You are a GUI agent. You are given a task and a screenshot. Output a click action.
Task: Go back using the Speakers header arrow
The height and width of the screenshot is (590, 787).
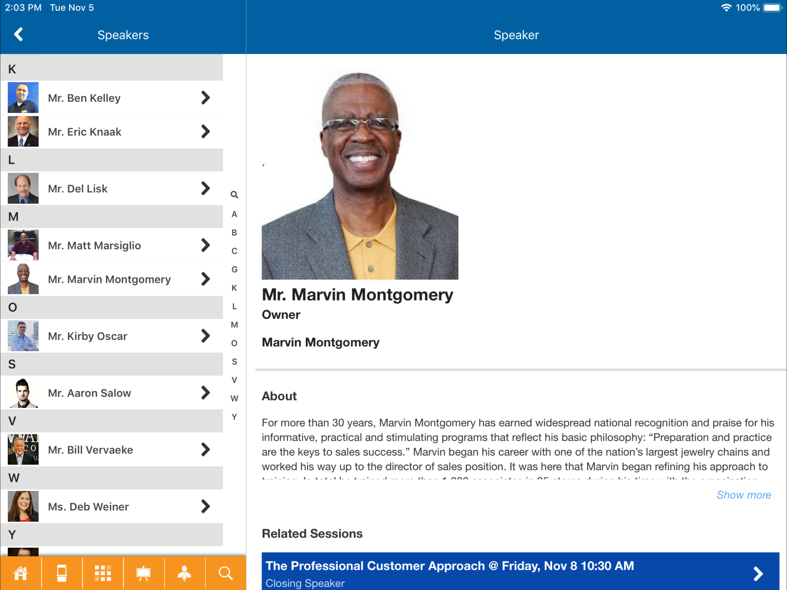[x=18, y=35]
